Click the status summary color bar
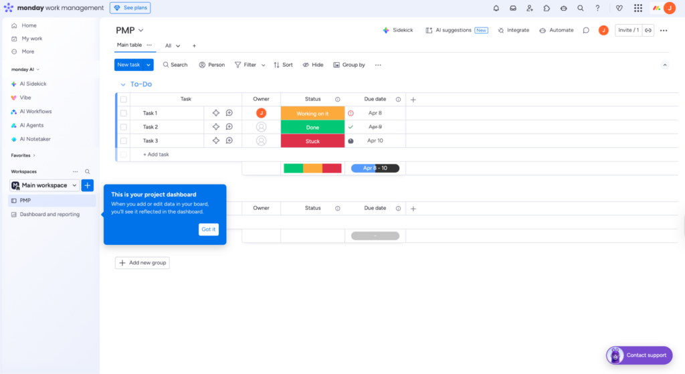 [312, 168]
